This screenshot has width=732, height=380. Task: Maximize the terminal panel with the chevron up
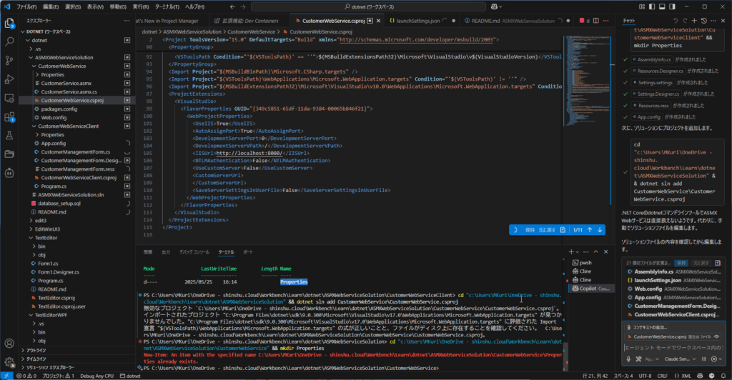(x=595, y=251)
